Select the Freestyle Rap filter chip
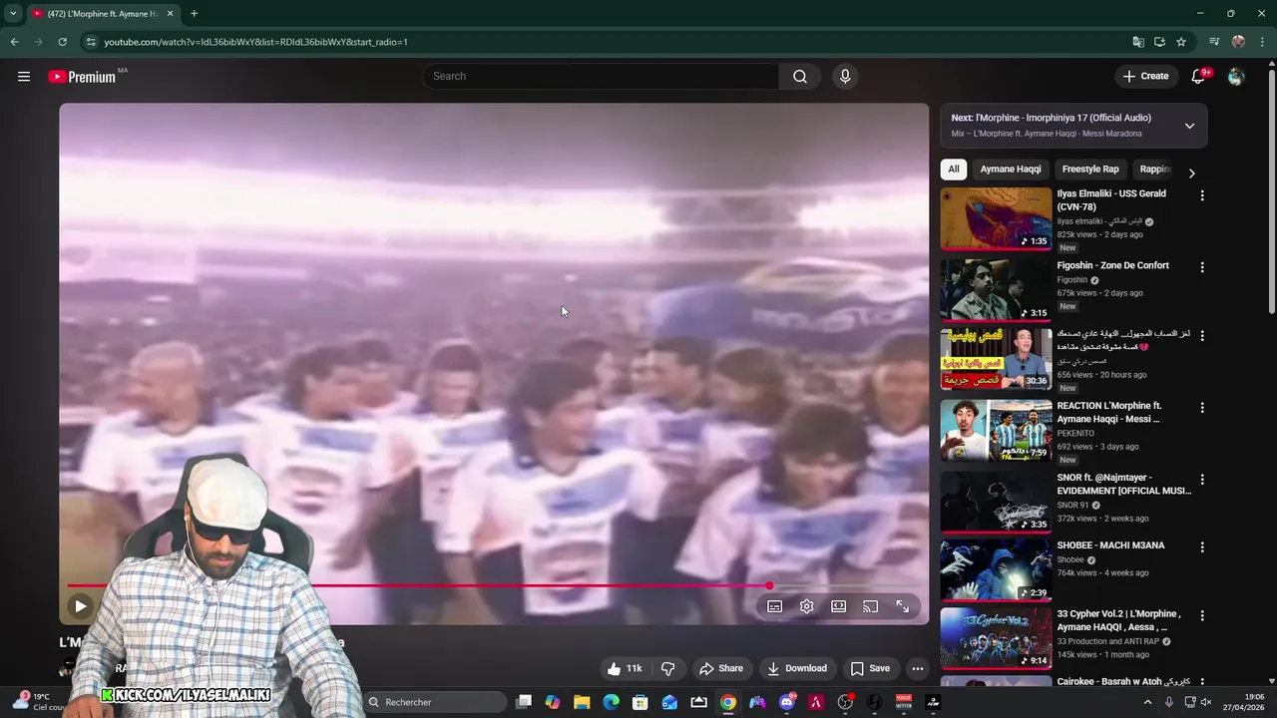The image size is (1277, 718). 1090,170
